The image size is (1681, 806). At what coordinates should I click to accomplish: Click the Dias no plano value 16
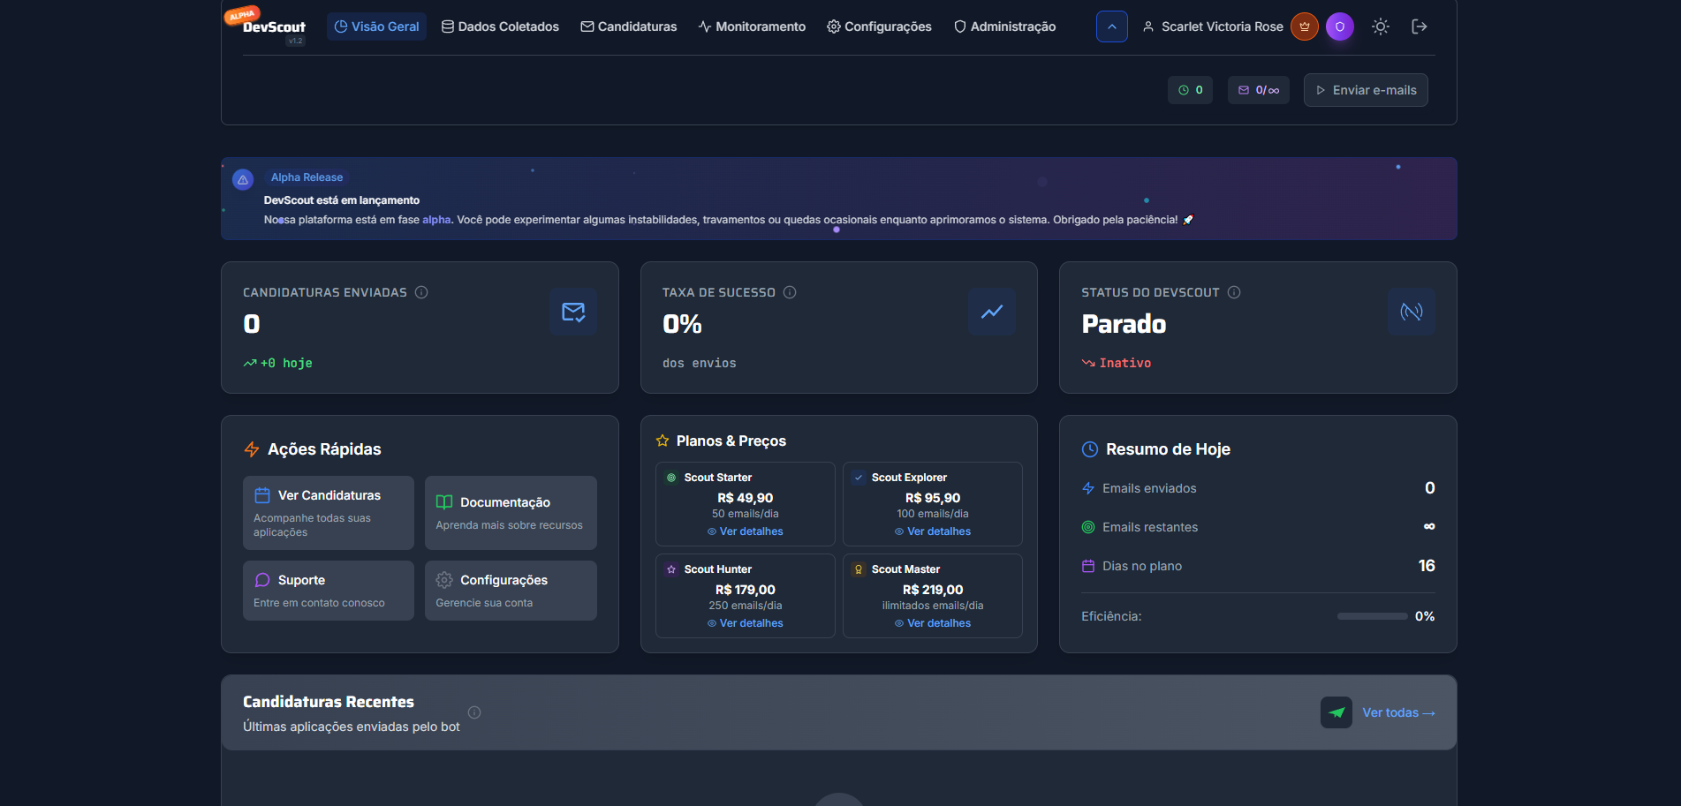(1427, 566)
